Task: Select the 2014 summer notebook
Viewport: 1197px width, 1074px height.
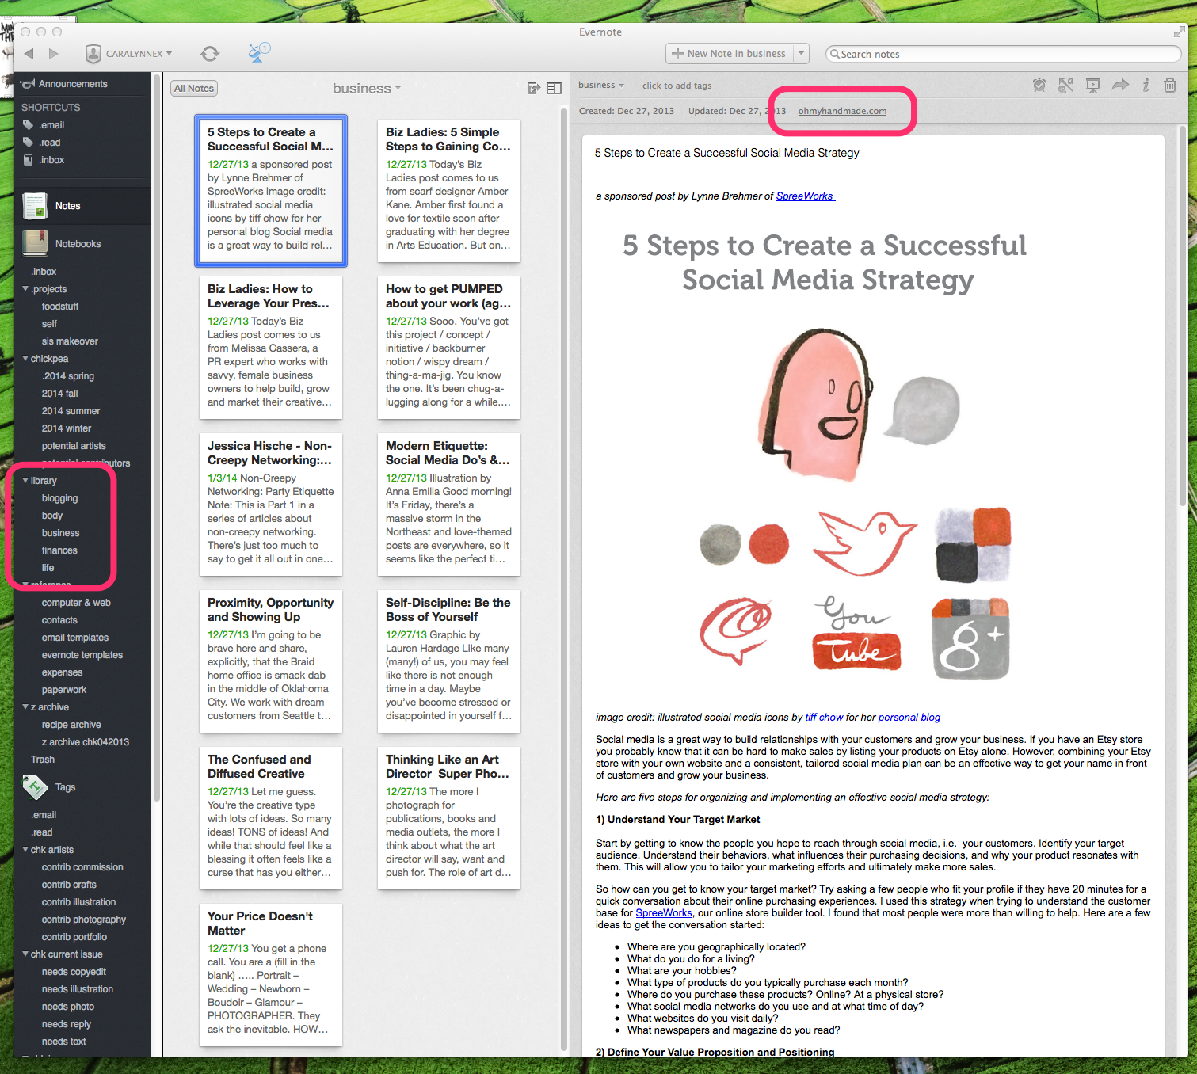Action: (x=71, y=411)
